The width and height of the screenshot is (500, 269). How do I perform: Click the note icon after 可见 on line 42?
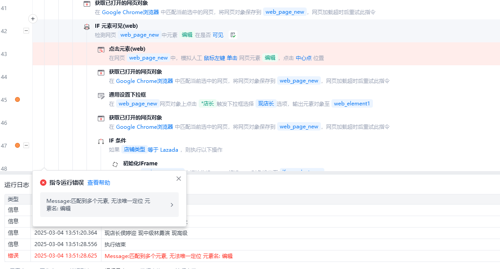(233, 35)
